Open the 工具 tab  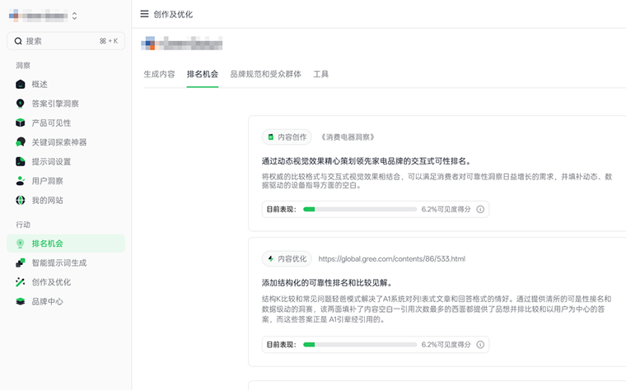pos(320,74)
